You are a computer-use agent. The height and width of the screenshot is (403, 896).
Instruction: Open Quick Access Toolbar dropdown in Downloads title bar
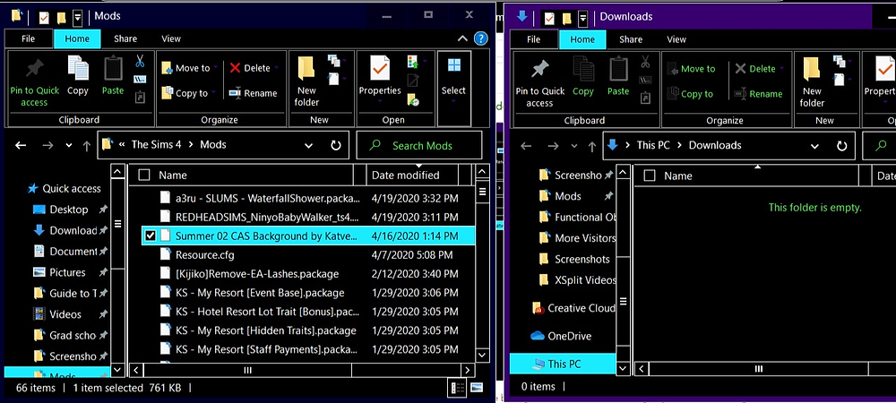point(582,18)
